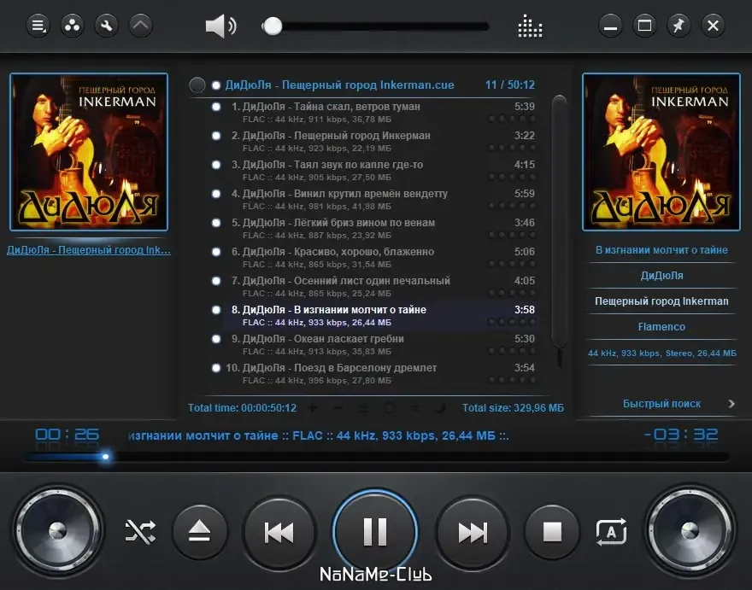Check the Inkerman.cue group header dot
This screenshot has width=752, height=590.
(x=216, y=85)
